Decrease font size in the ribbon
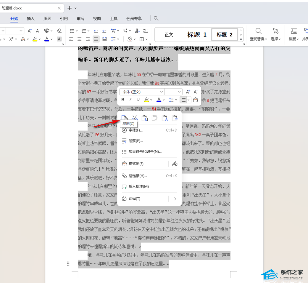 click(38, 31)
